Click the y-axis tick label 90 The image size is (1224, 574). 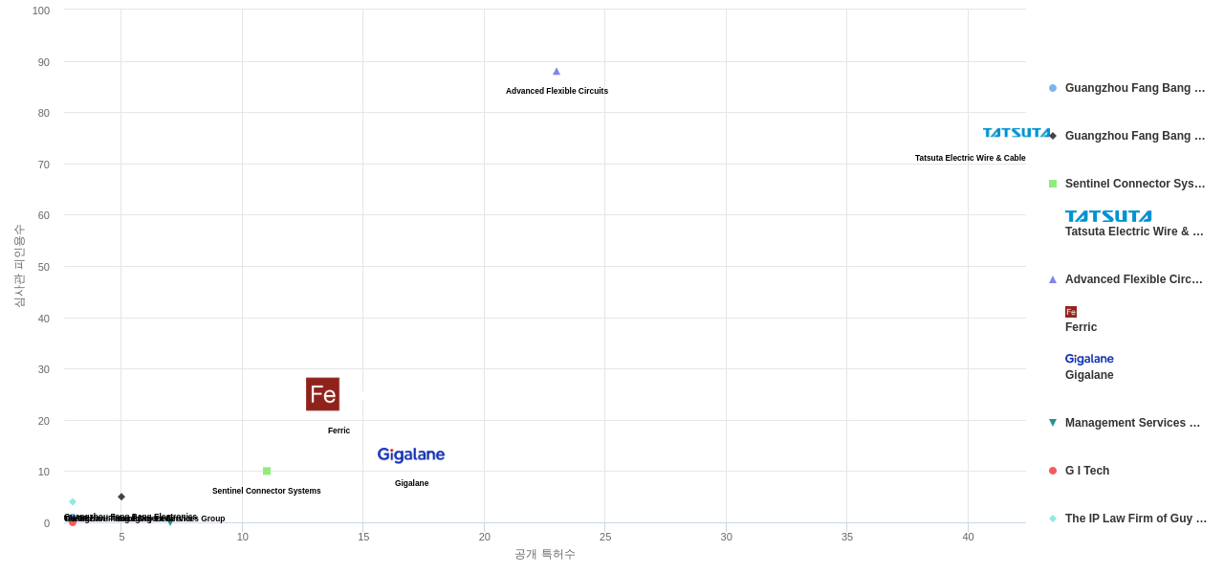point(44,62)
